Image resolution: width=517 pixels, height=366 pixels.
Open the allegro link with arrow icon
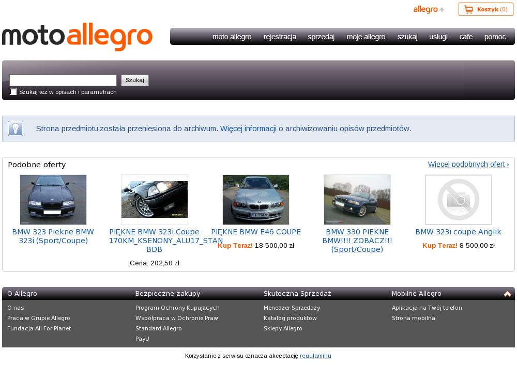(x=429, y=9)
